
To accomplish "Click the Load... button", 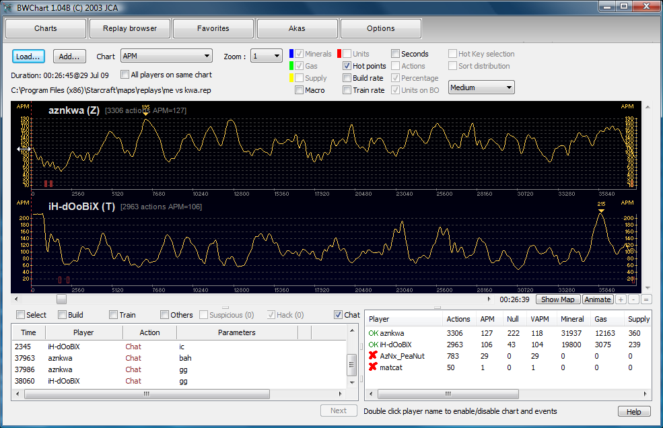I will [28, 57].
